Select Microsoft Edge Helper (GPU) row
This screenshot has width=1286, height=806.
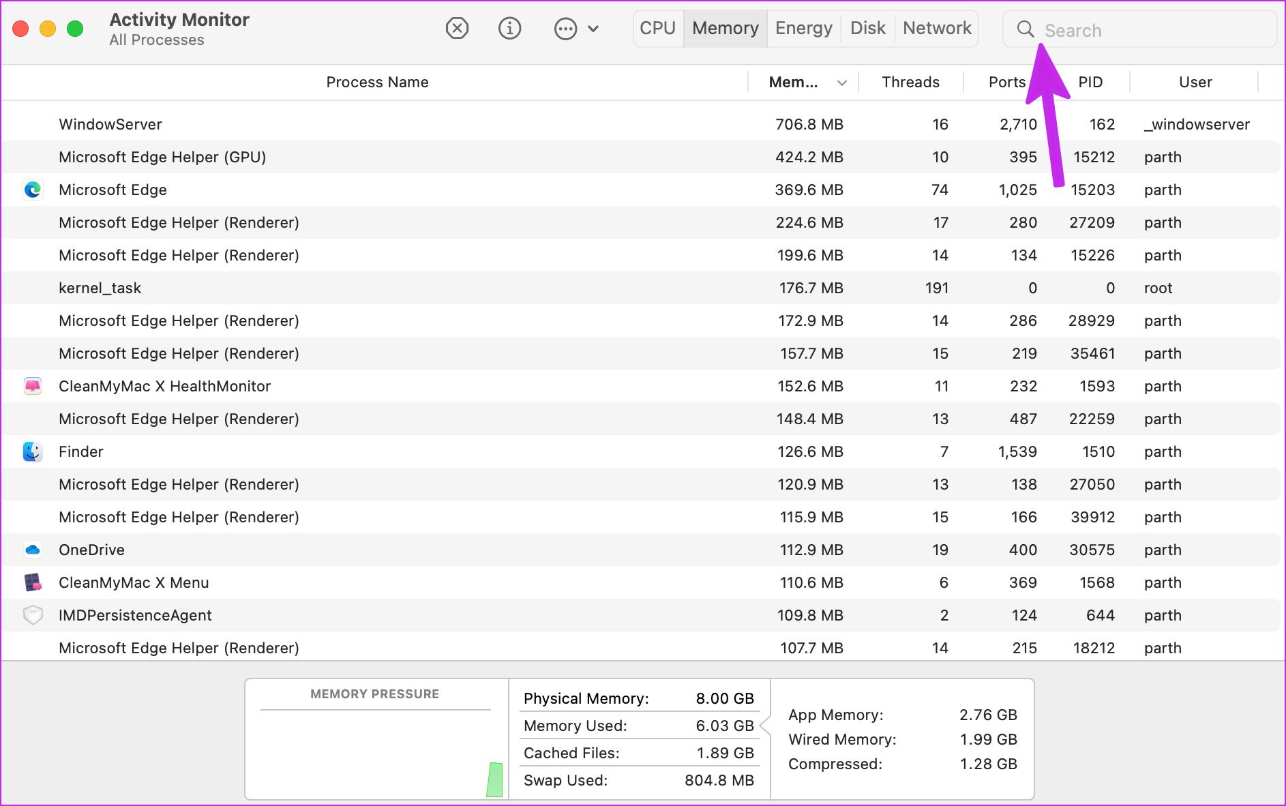tap(640, 157)
